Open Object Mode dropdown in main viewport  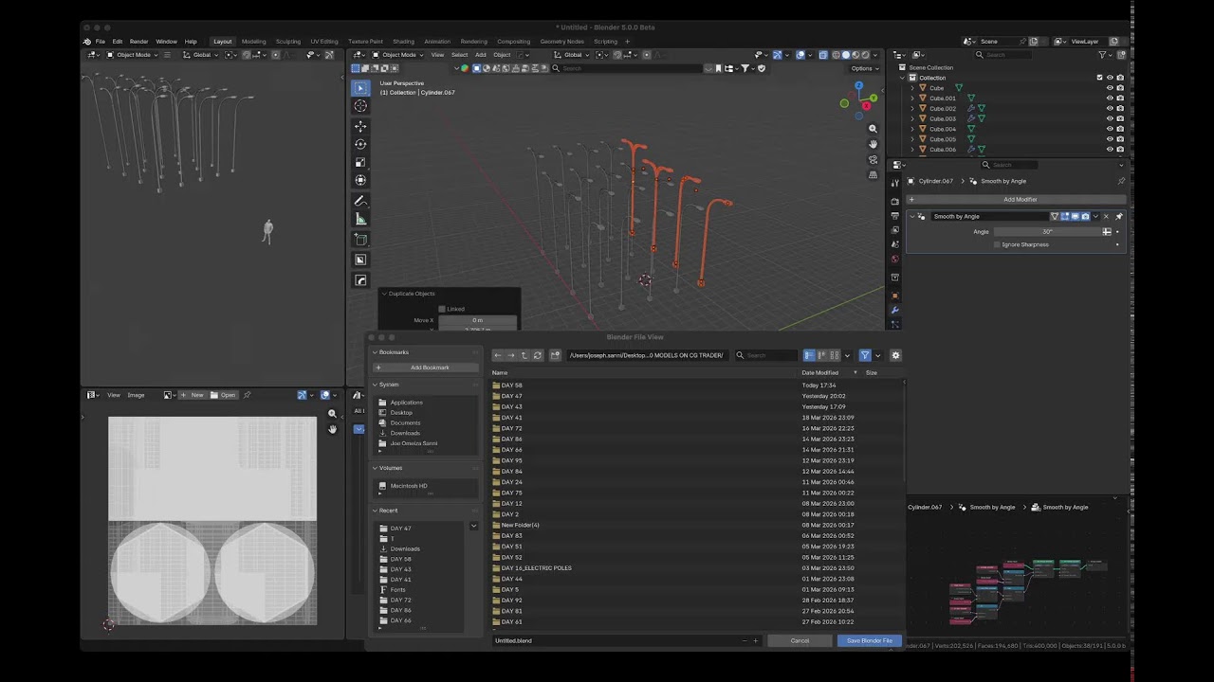coord(398,55)
